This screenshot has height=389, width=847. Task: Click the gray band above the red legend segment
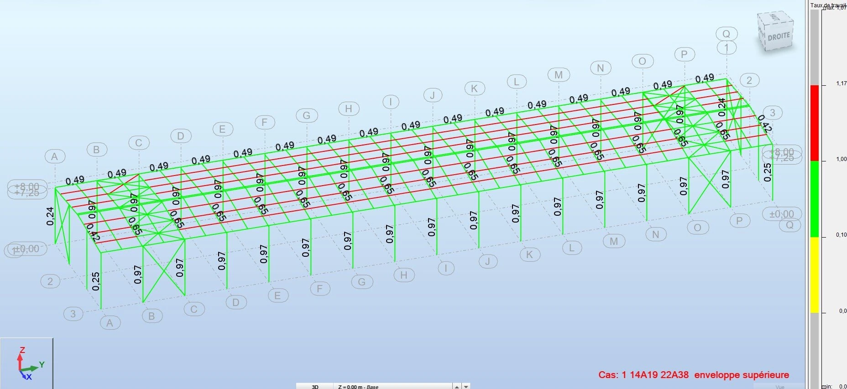(x=815, y=47)
